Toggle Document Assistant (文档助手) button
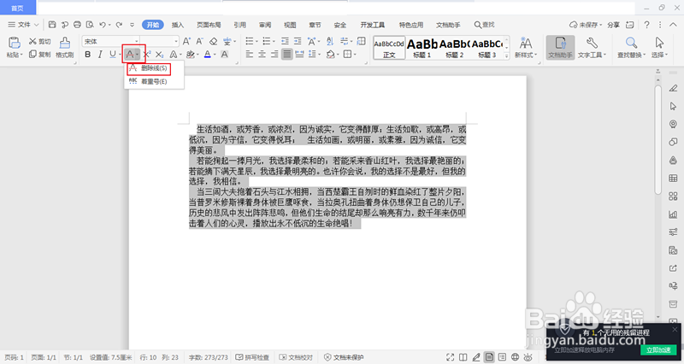Viewport: 684px width, 364px height. click(560, 48)
